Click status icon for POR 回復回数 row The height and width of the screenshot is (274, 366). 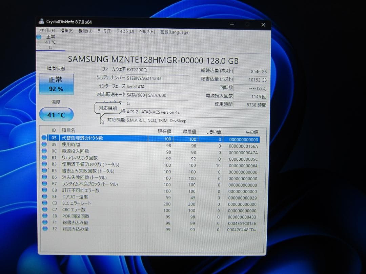click(x=45, y=216)
